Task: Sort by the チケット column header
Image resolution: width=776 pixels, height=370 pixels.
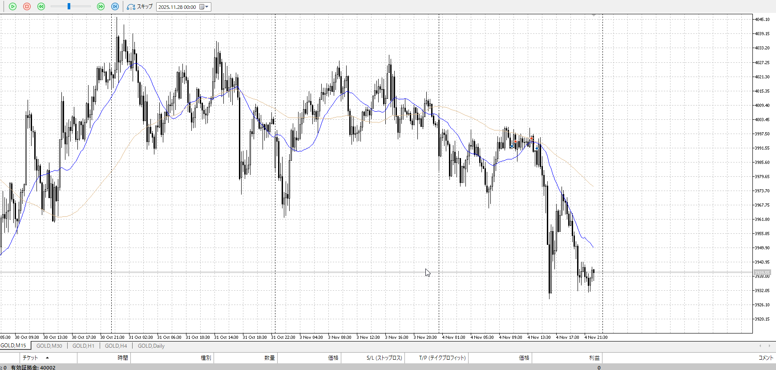Action: [x=30, y=358]
